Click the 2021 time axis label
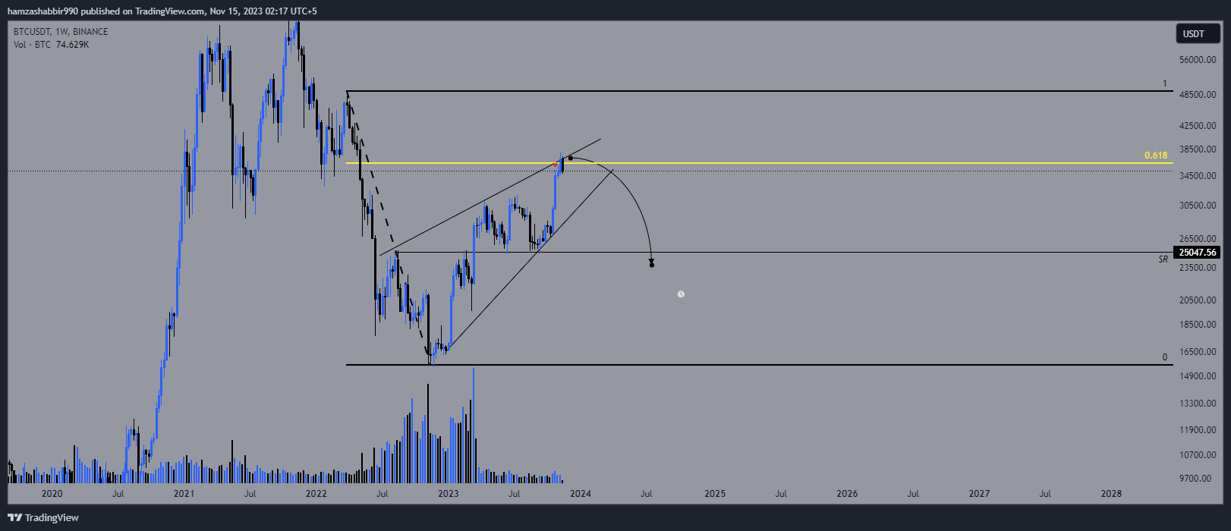This screenshot has height=531, width=1231. click(x=184, y=494)
